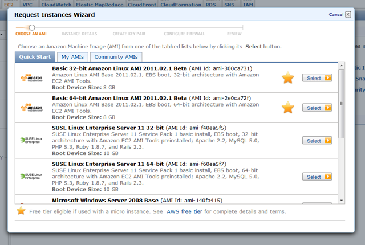Screen dimensions: 365x245
Task: Click the Configure Firewall wizard step
Action: click(x=184, y=34)
